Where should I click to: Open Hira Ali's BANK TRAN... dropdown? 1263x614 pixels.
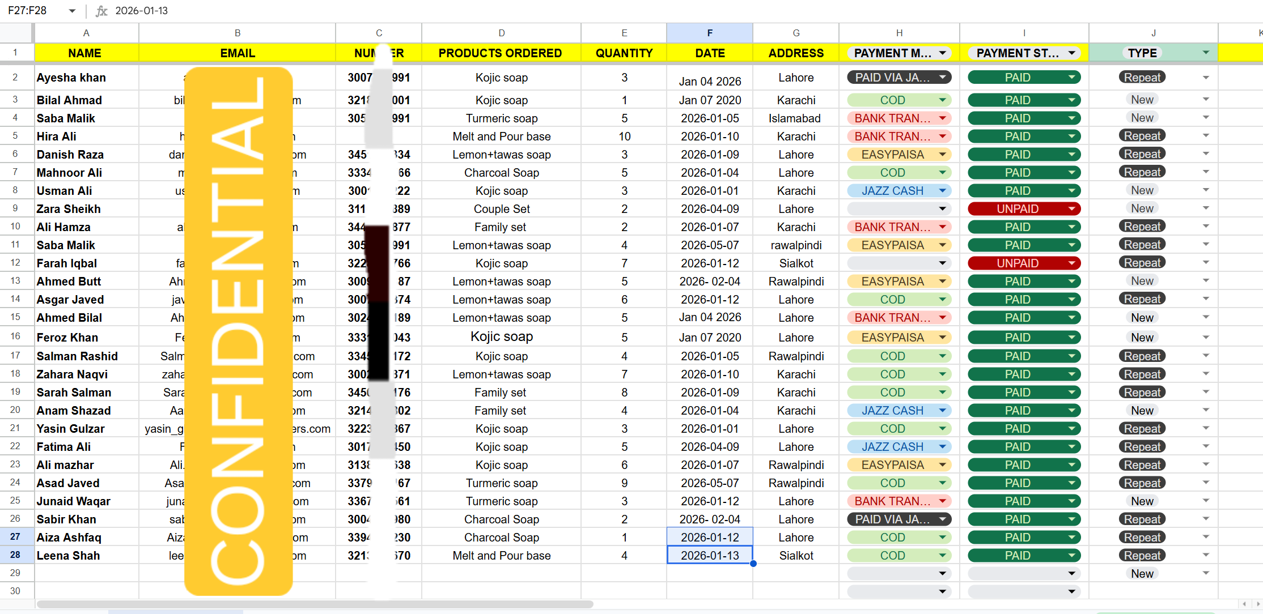(942, 137)
